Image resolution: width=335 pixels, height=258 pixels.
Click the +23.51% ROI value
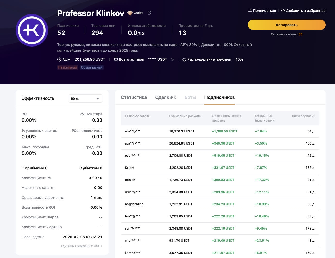262,241
